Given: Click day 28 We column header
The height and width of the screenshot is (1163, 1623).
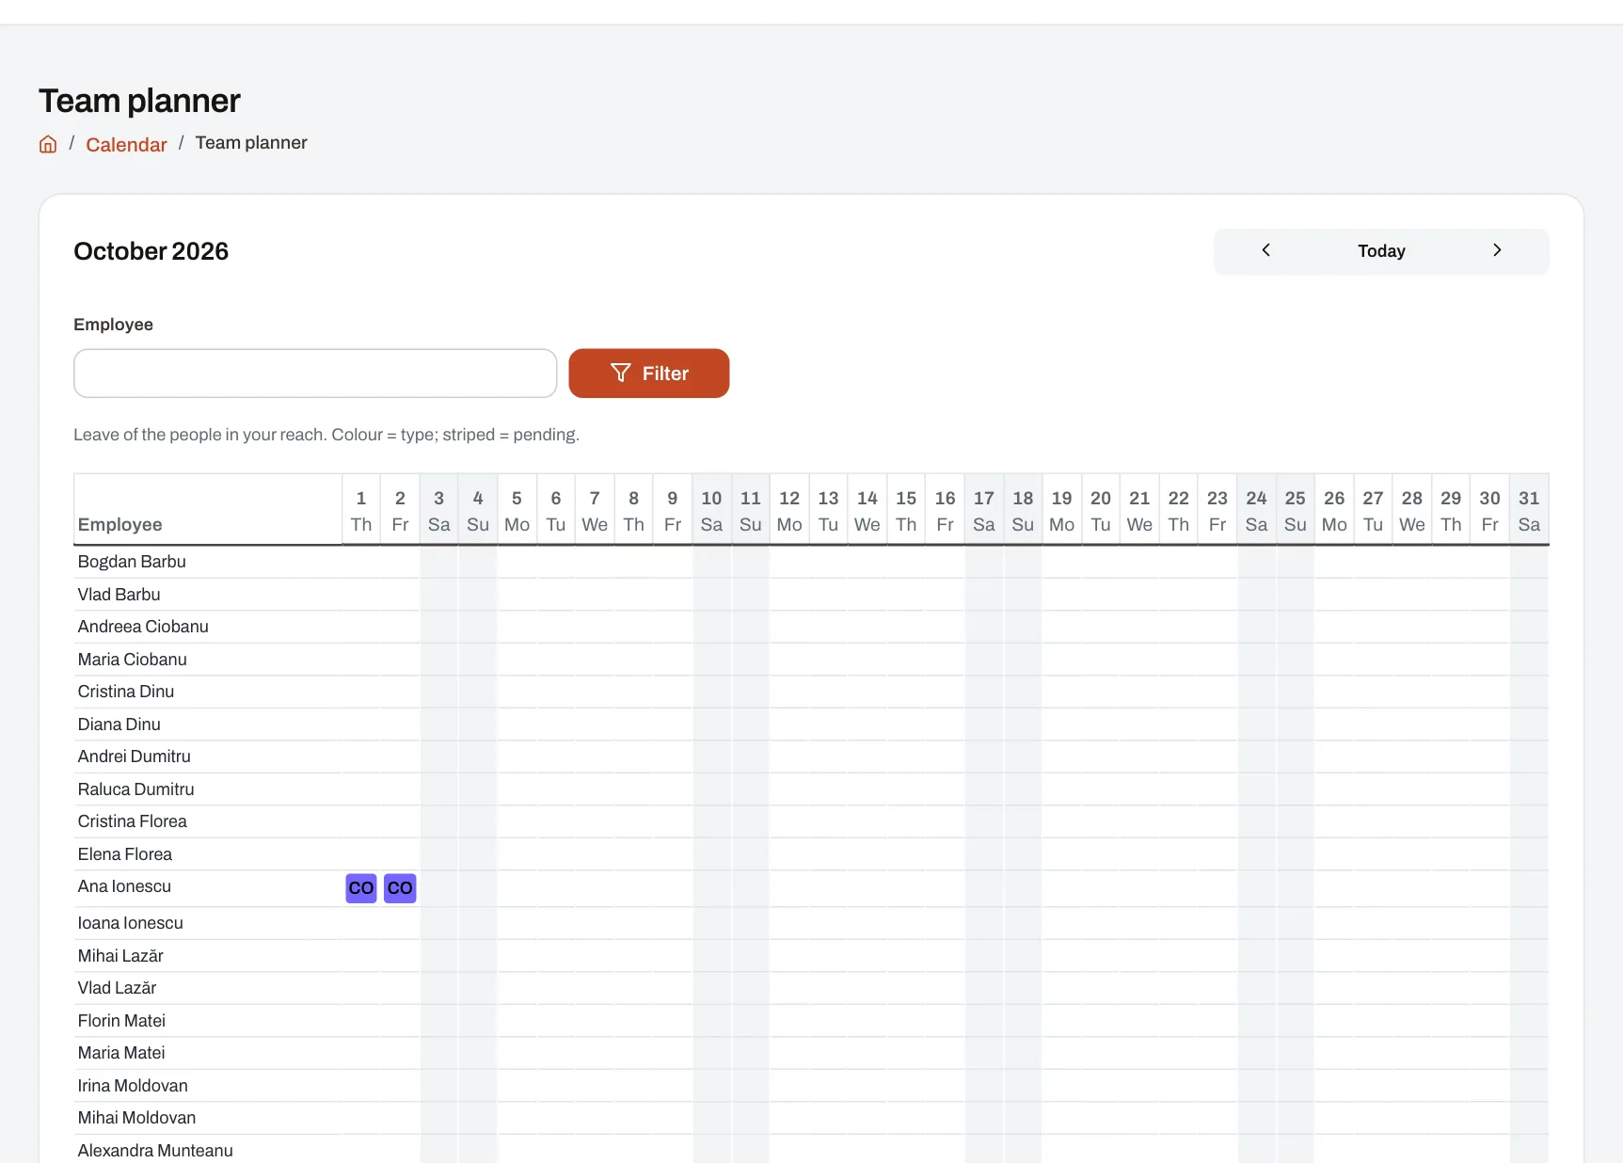Looking at the screenshot, I should [x=1411, y=511].
